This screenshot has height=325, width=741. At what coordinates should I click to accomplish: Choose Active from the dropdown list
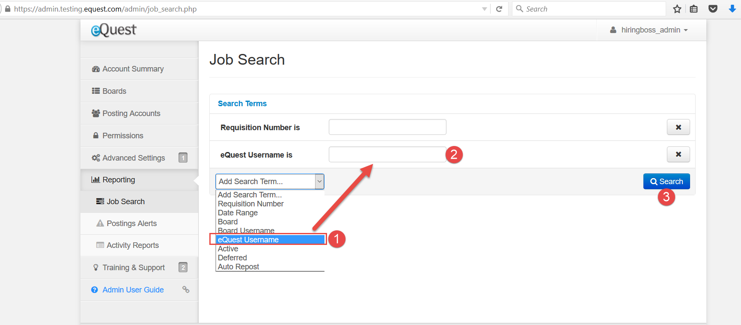pyautogui.click(x=270, y=249)
